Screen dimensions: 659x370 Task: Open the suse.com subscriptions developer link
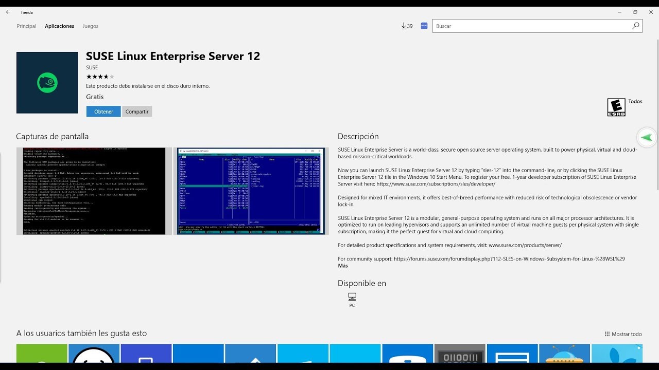tap(436, 183)
